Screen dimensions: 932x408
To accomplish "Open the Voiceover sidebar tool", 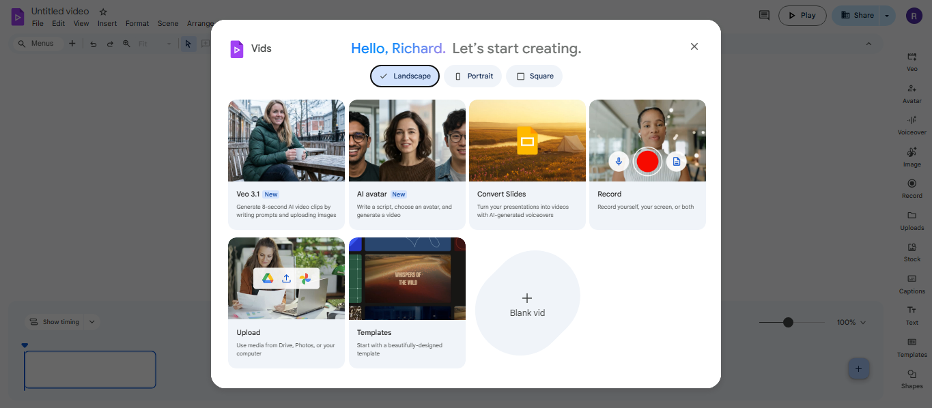I will [x=912, y=125].
